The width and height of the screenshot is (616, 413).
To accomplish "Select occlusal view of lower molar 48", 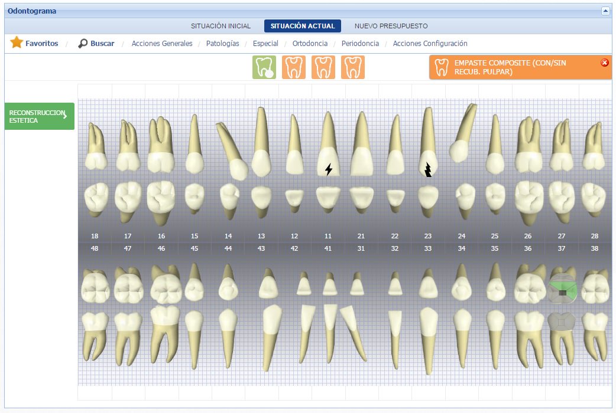I will coord(95,286).
